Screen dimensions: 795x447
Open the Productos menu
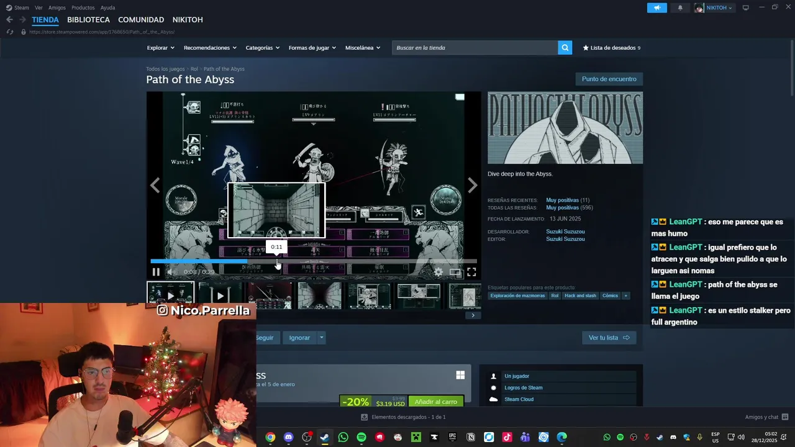[x=83, y=7]
